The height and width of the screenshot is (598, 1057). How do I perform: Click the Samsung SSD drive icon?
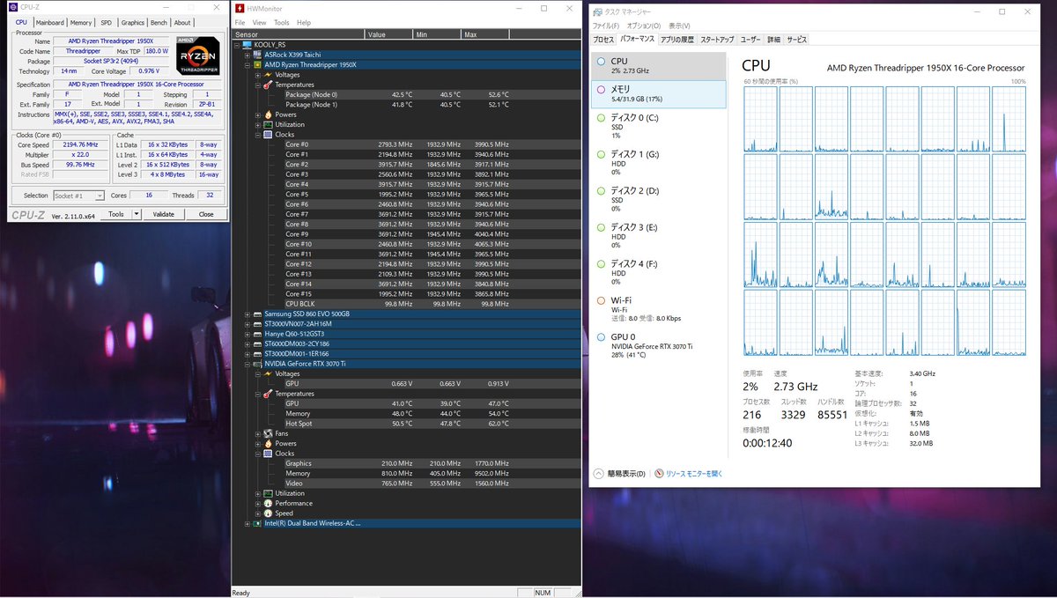click(257, 314)
